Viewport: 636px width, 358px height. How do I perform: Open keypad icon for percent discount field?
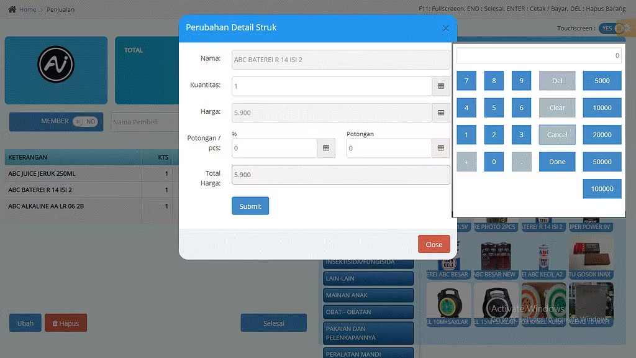coord(326,149)
